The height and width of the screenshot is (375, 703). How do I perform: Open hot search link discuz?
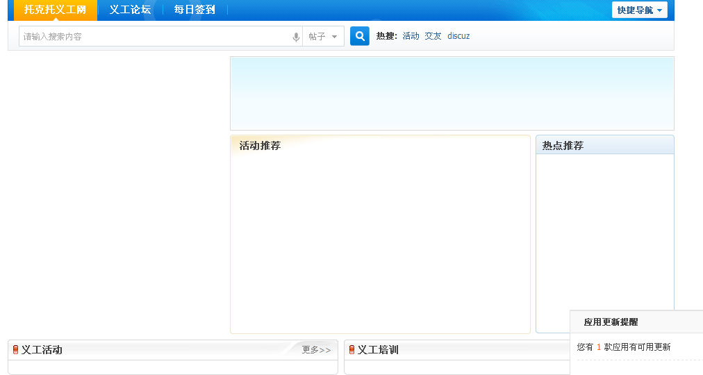click(458, 36)
